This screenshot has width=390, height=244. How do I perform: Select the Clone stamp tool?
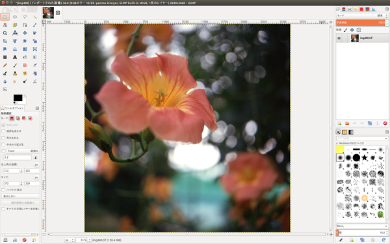click(15, 74)
